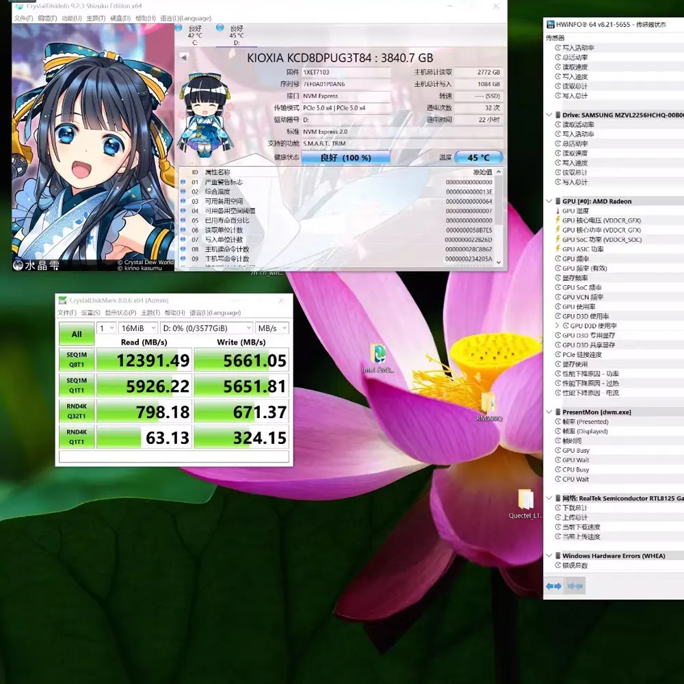684x684 pixels.
Task: Click the HWiNFO title bar app icon
Action: [x=551, y=25]
